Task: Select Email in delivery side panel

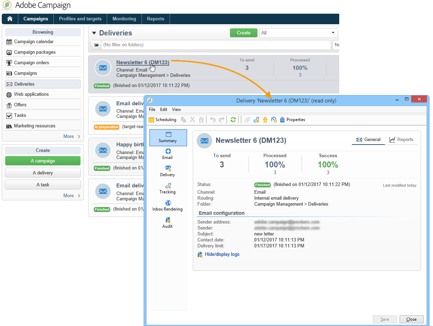Action: click(168, 154)
